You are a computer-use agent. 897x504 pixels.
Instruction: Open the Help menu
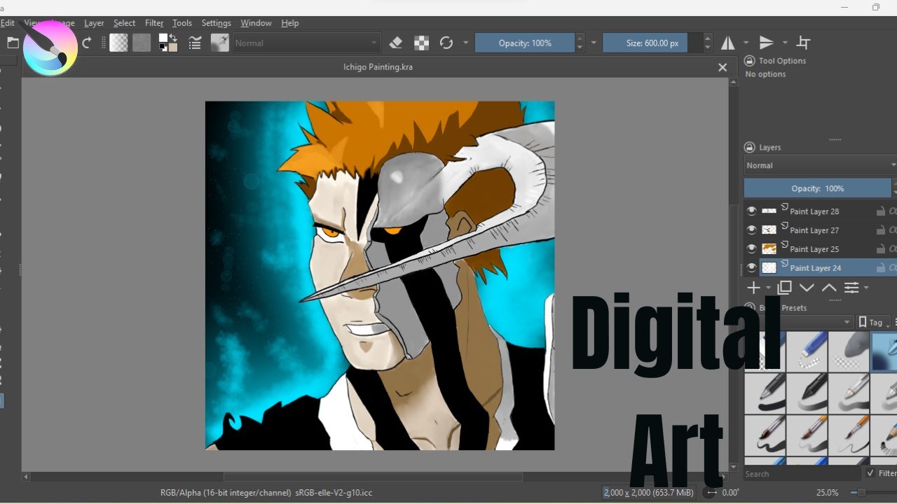point(290,23)
